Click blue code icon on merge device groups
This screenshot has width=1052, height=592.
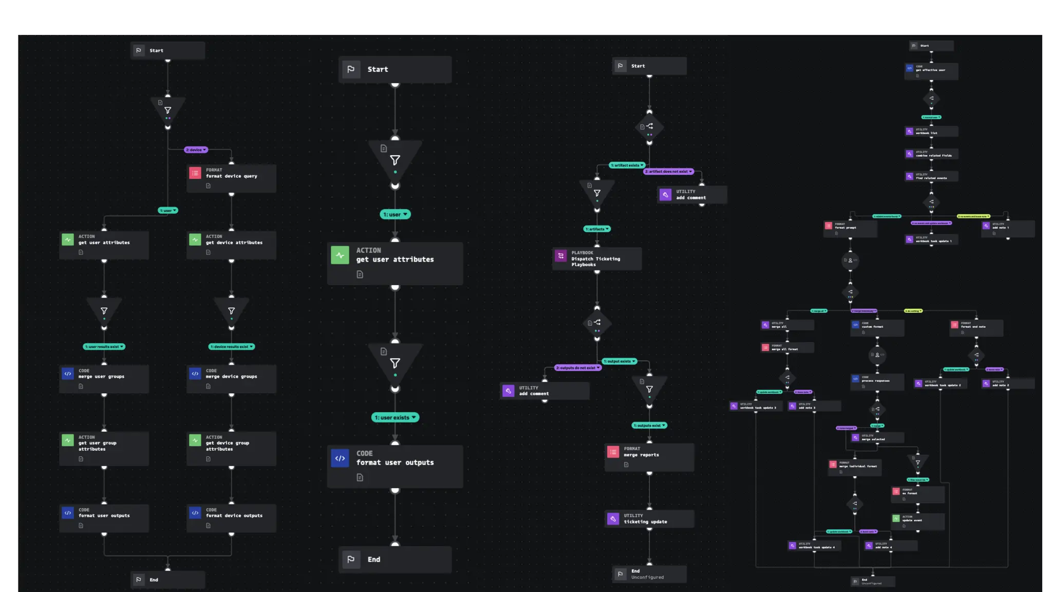[x=195, y=374]
